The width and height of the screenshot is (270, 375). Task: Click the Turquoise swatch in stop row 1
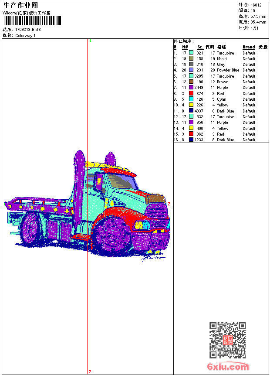191,52
